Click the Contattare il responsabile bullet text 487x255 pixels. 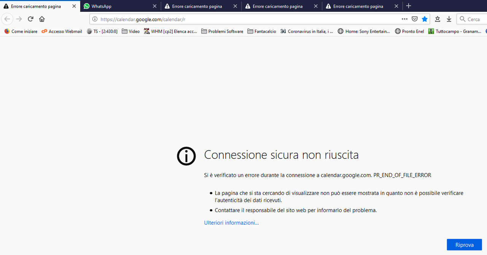[x=296, y=210]
